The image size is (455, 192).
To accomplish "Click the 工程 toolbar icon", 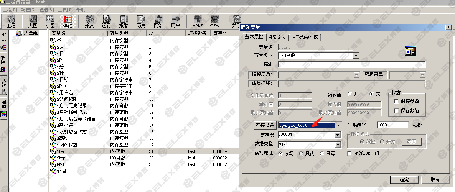I will point(11,21).
